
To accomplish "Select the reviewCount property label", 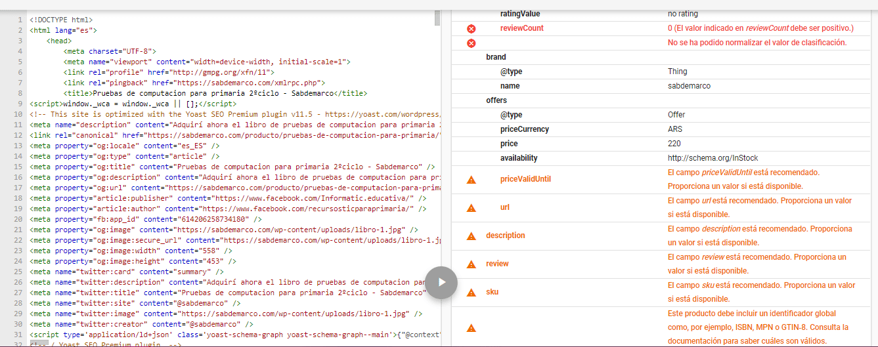I will [x=522, y=28].
